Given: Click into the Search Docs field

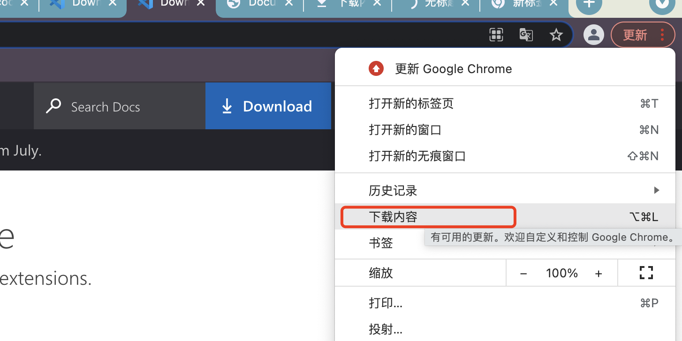Looking at the screenshot, I should (120, 106).
